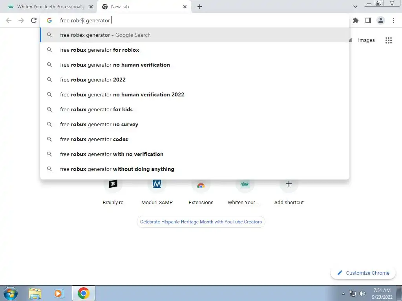Open the Whiten Your ... shortcut
Image resolution: width=402 pixels, height=301 pixels.
tap(245, 192)
